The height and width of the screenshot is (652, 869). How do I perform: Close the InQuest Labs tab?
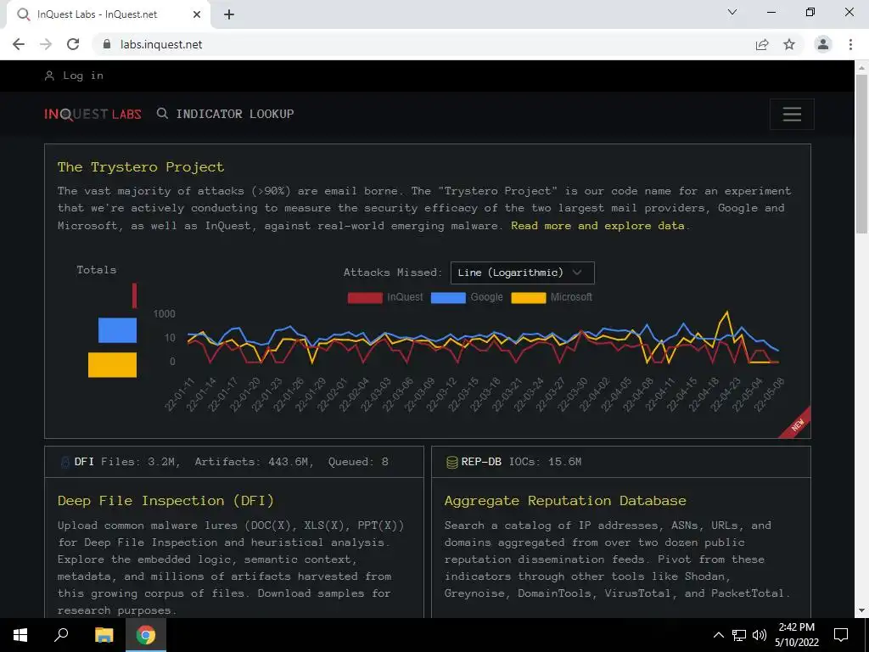tap(197, 14)
